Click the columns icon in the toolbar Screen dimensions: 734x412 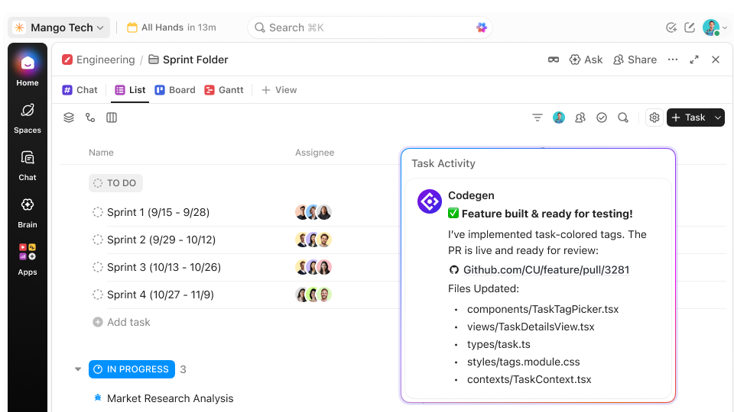coord(112,117)
